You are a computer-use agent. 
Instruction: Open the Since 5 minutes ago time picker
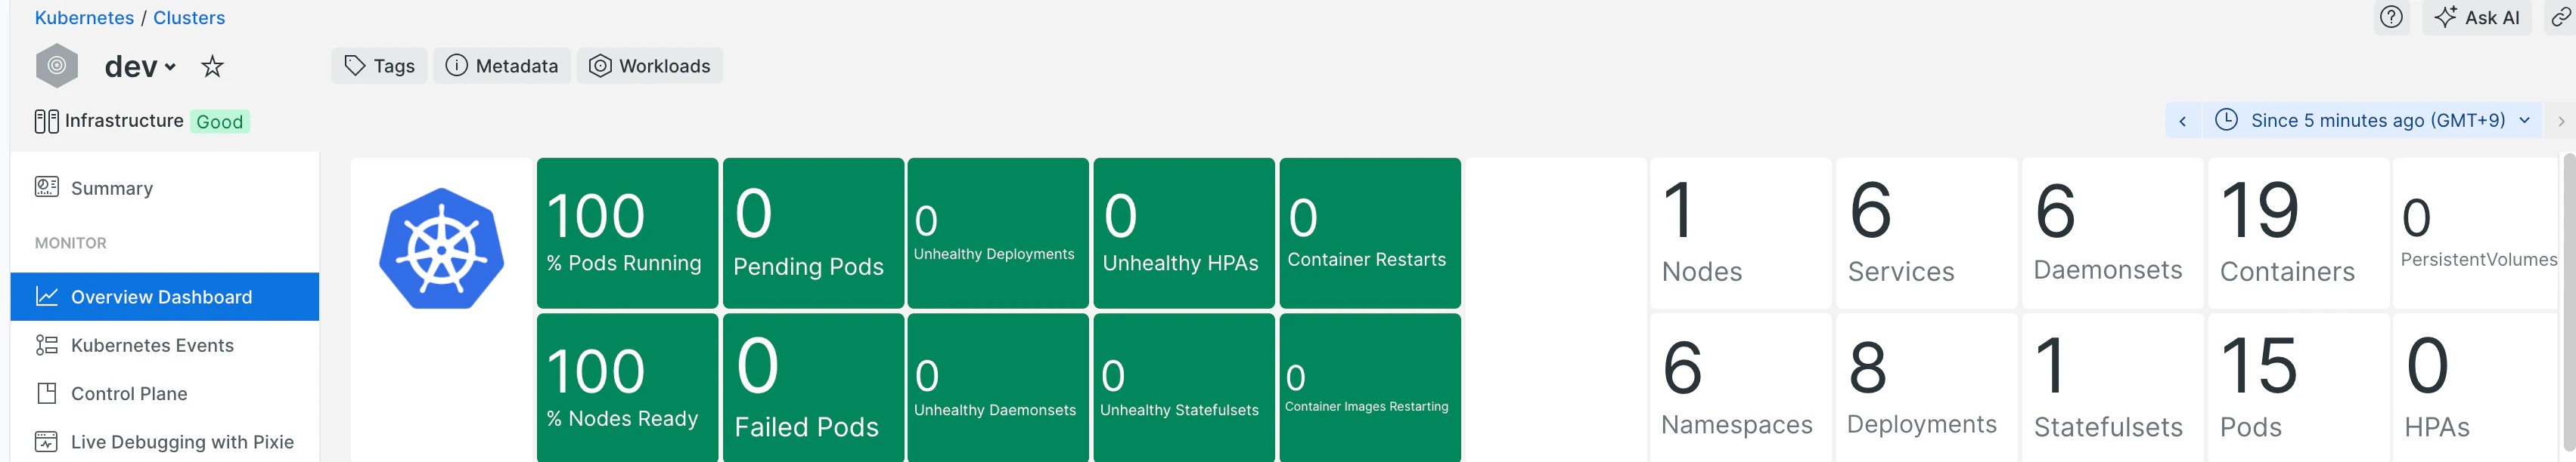coord(2372,121)
